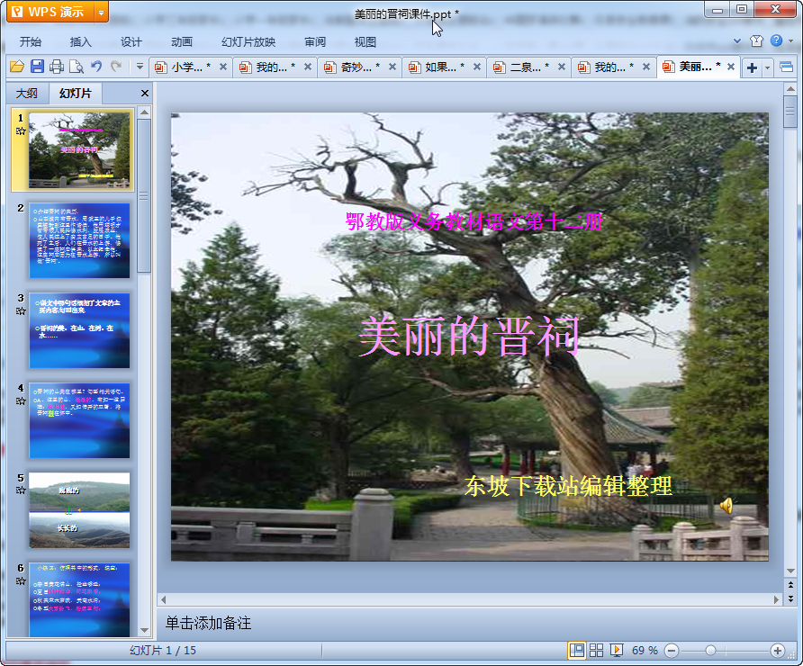Open the 视图 menu tab
This screenshot has height=666, width=803.
(x=365, y=42)
